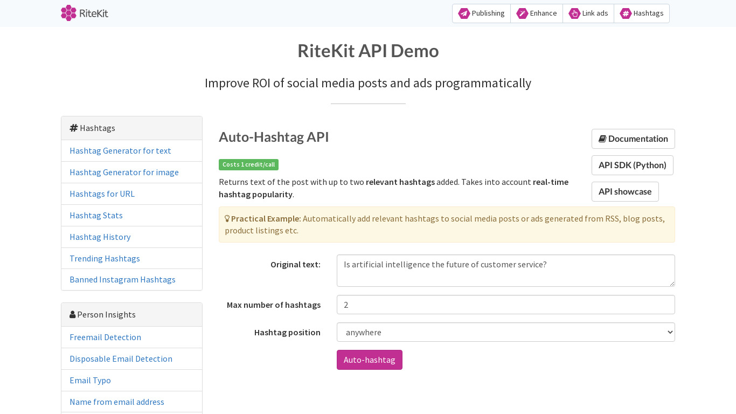Viewport: 736px width, 414px height.
Task: Click the 'RiteKit API Demo' title
Action: click(368, 51)
